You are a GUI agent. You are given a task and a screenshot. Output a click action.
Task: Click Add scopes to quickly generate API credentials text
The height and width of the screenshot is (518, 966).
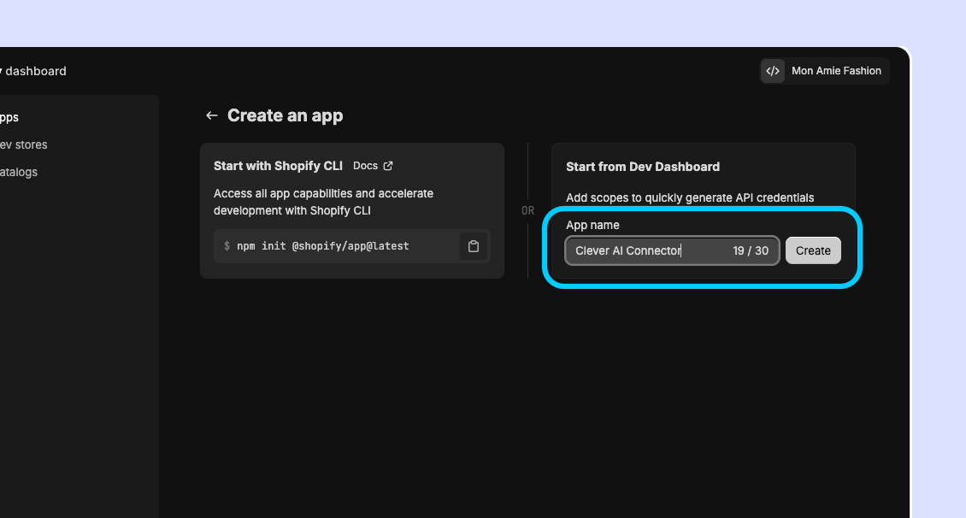point(690,197)
